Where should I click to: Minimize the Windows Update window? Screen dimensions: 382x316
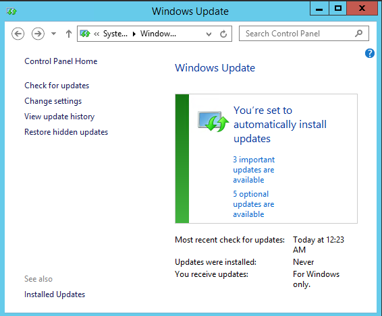pyautogui.click(x=319, y=9)
